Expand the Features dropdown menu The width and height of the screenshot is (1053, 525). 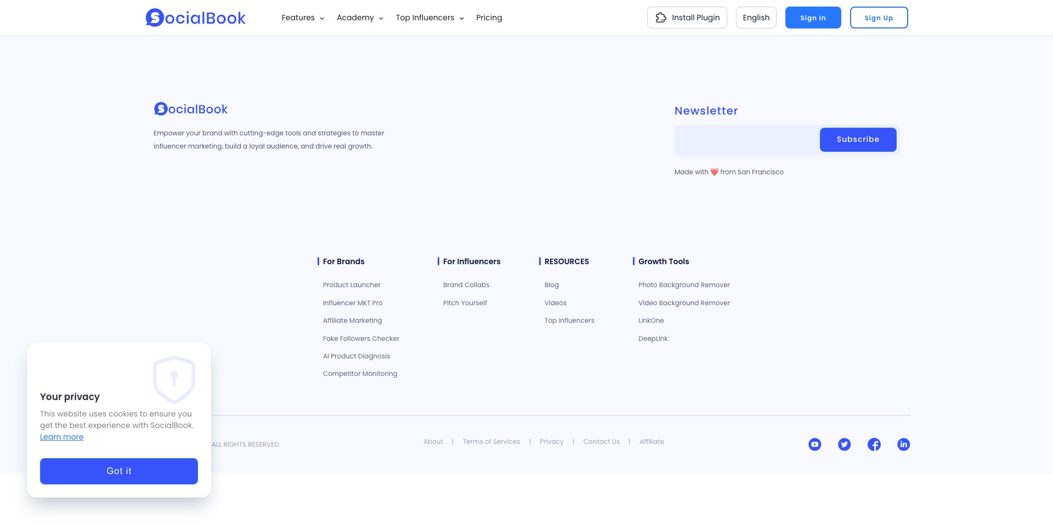[303, 18]
